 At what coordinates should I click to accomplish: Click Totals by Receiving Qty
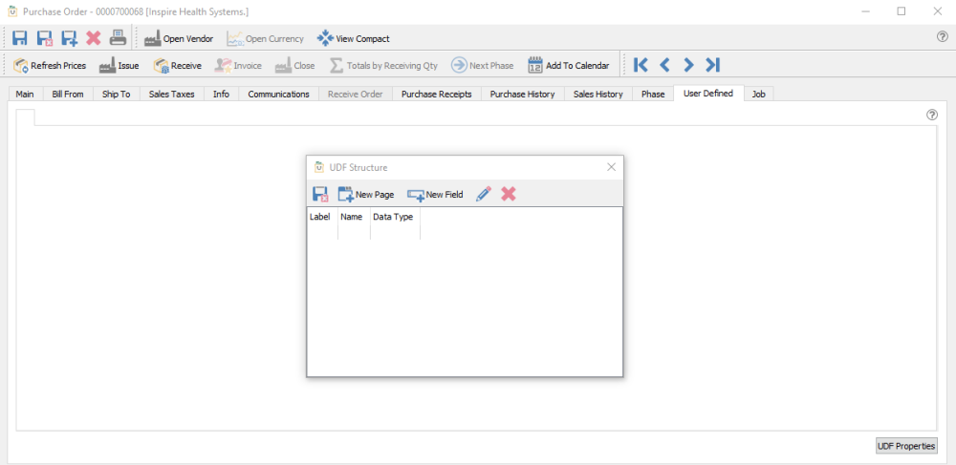[x=383, y=65]
